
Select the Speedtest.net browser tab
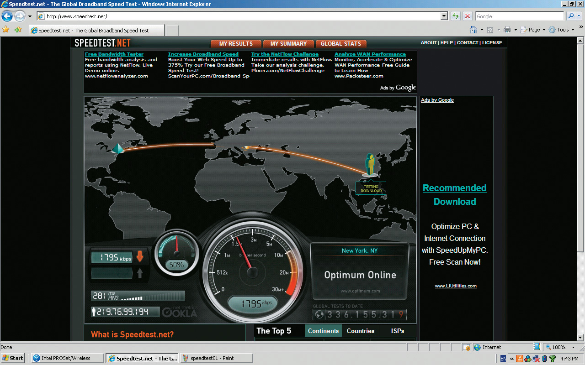96,31
